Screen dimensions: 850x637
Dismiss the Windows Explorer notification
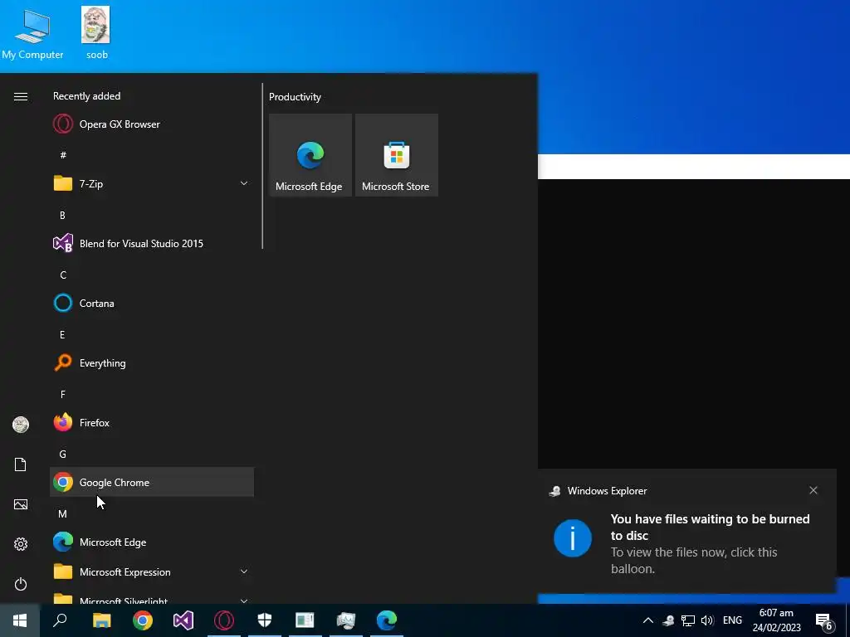click(x=813, y=490)
